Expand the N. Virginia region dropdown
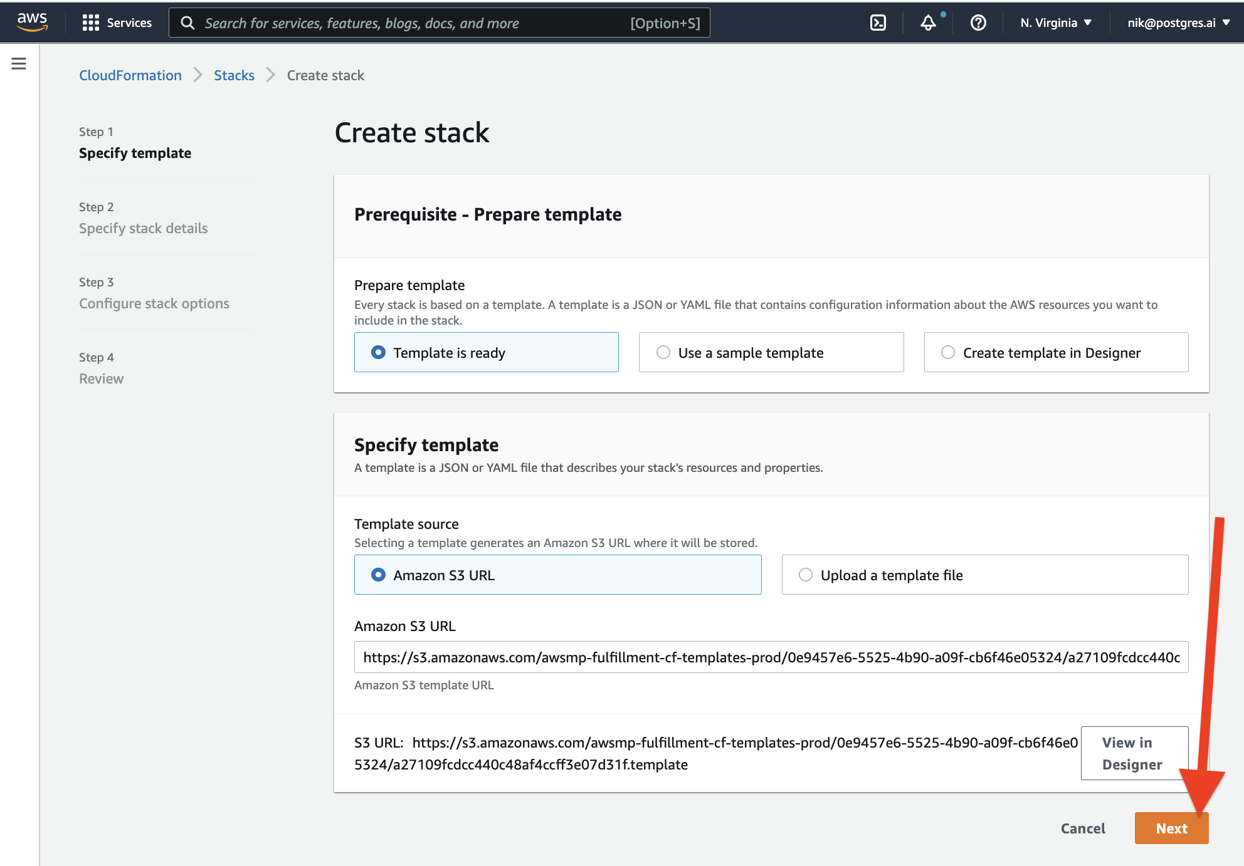The width and height of the screenshot is (1244, 866). (1056, 23)
